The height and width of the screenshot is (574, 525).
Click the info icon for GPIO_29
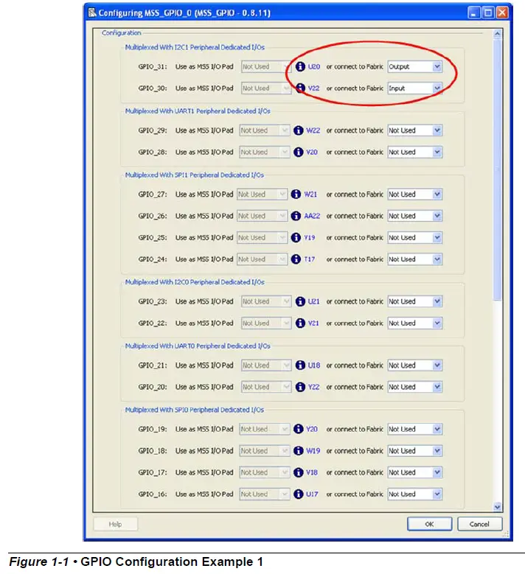click(x=298, y=130)
